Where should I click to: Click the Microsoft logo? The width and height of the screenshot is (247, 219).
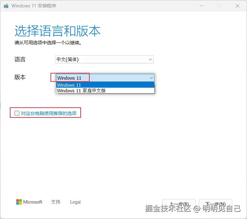29,202
